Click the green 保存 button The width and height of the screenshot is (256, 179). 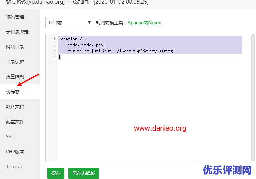[x=56, y=173]
